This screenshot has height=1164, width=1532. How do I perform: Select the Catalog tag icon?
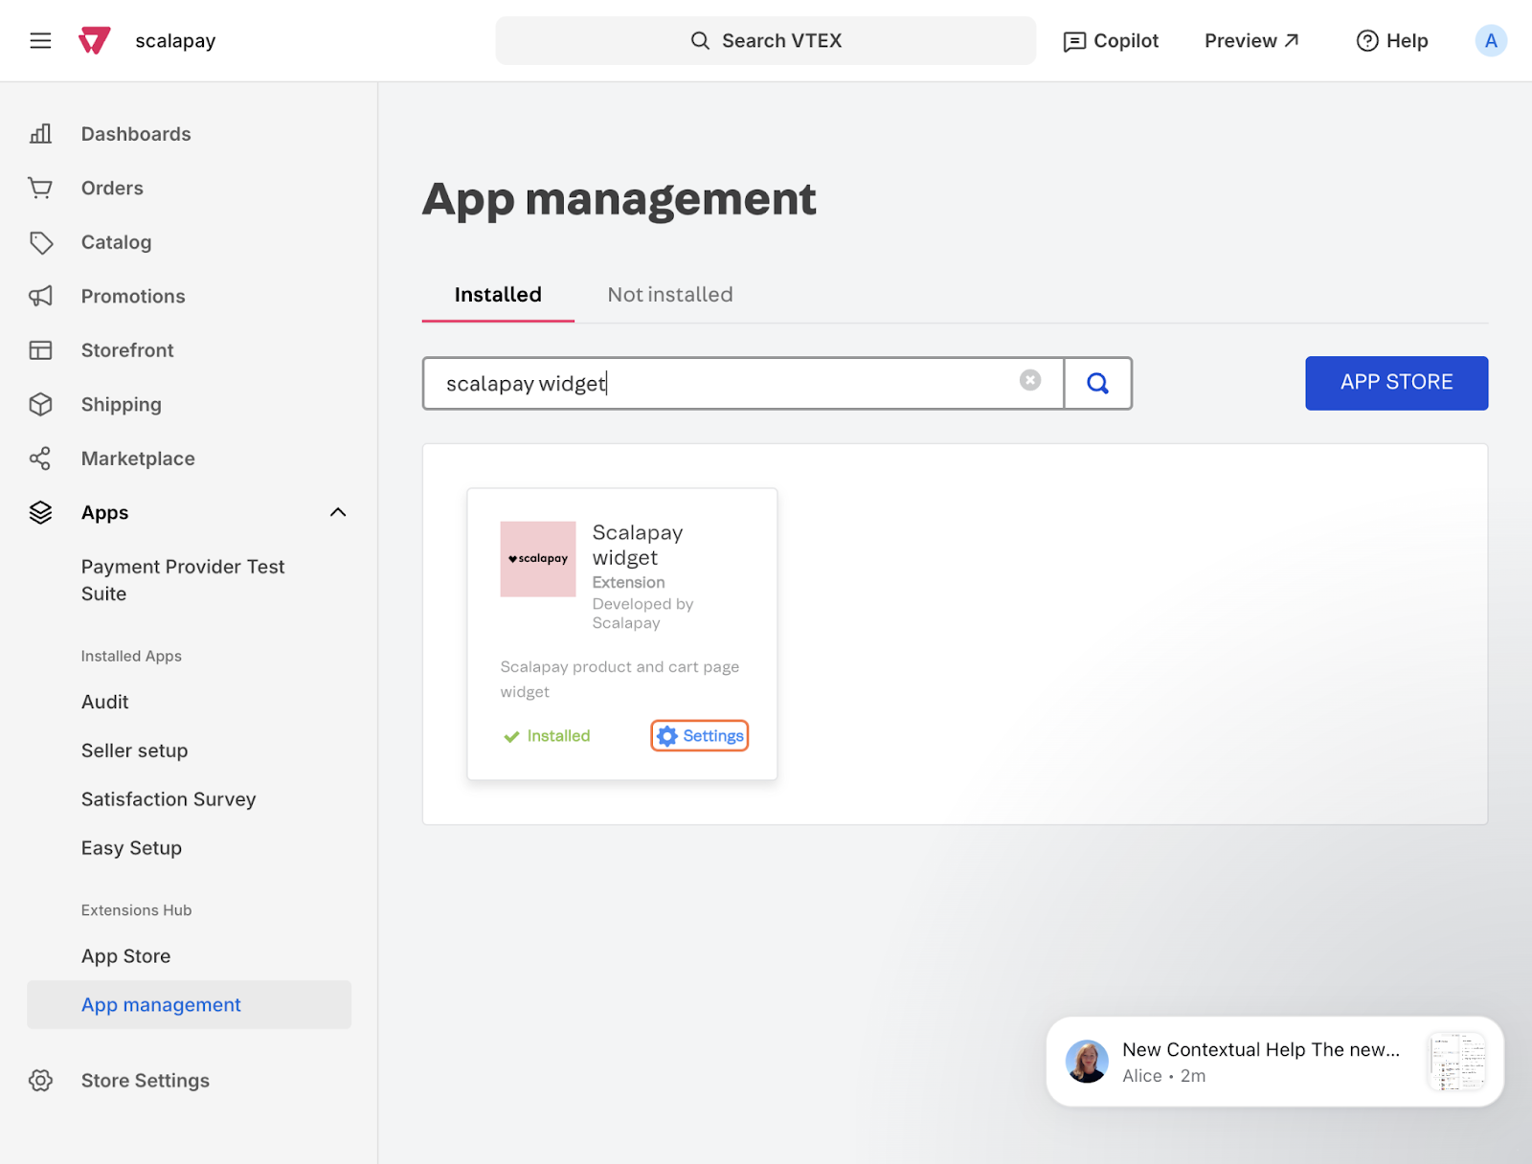pos(40,242)
